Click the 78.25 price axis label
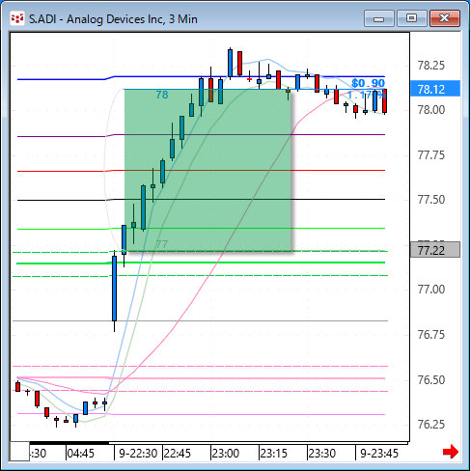Screen dimensions: 470x471 point(431,66)
